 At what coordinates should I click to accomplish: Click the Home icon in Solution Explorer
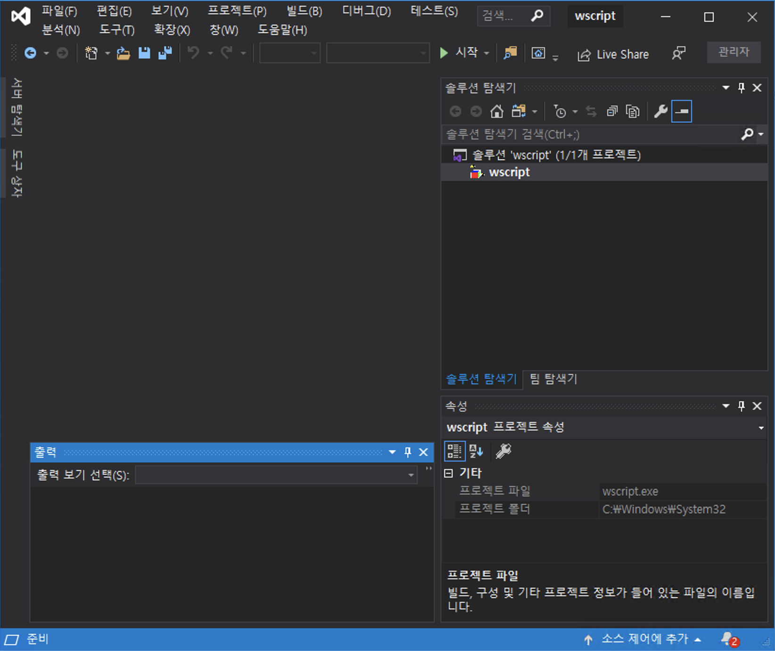496,112
